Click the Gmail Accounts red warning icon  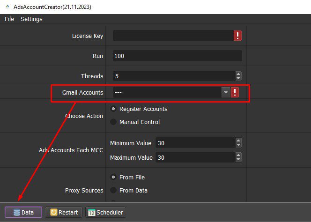(235, 92)
